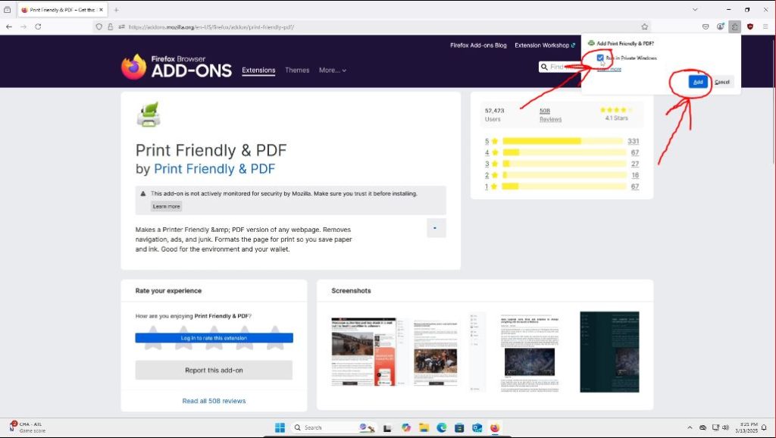Click the browser Back arrow
The width and height of the screenshot is (776, 438).
(9, 27)
